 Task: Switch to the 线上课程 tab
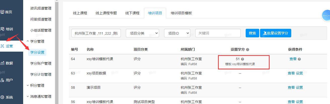(80, 13)
